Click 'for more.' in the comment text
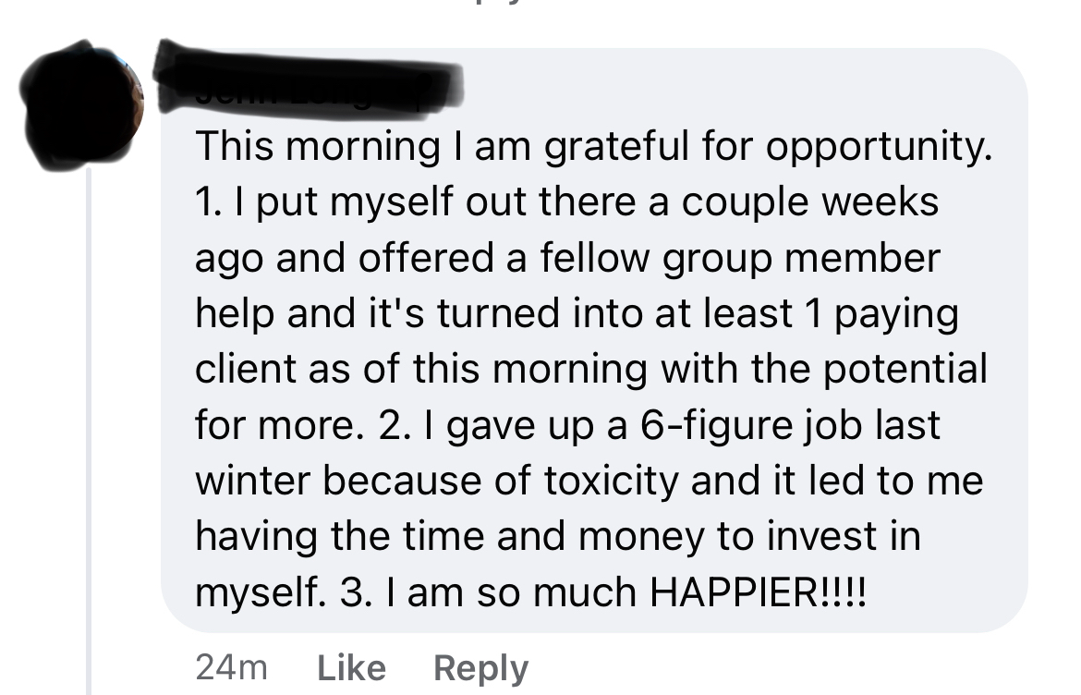1081x695 pixels. (x=279, y=425)
